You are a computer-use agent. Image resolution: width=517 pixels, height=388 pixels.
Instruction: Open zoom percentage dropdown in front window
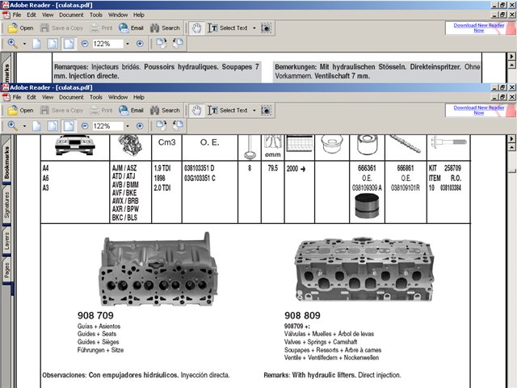pyautogui.click(x=128, y=126)
